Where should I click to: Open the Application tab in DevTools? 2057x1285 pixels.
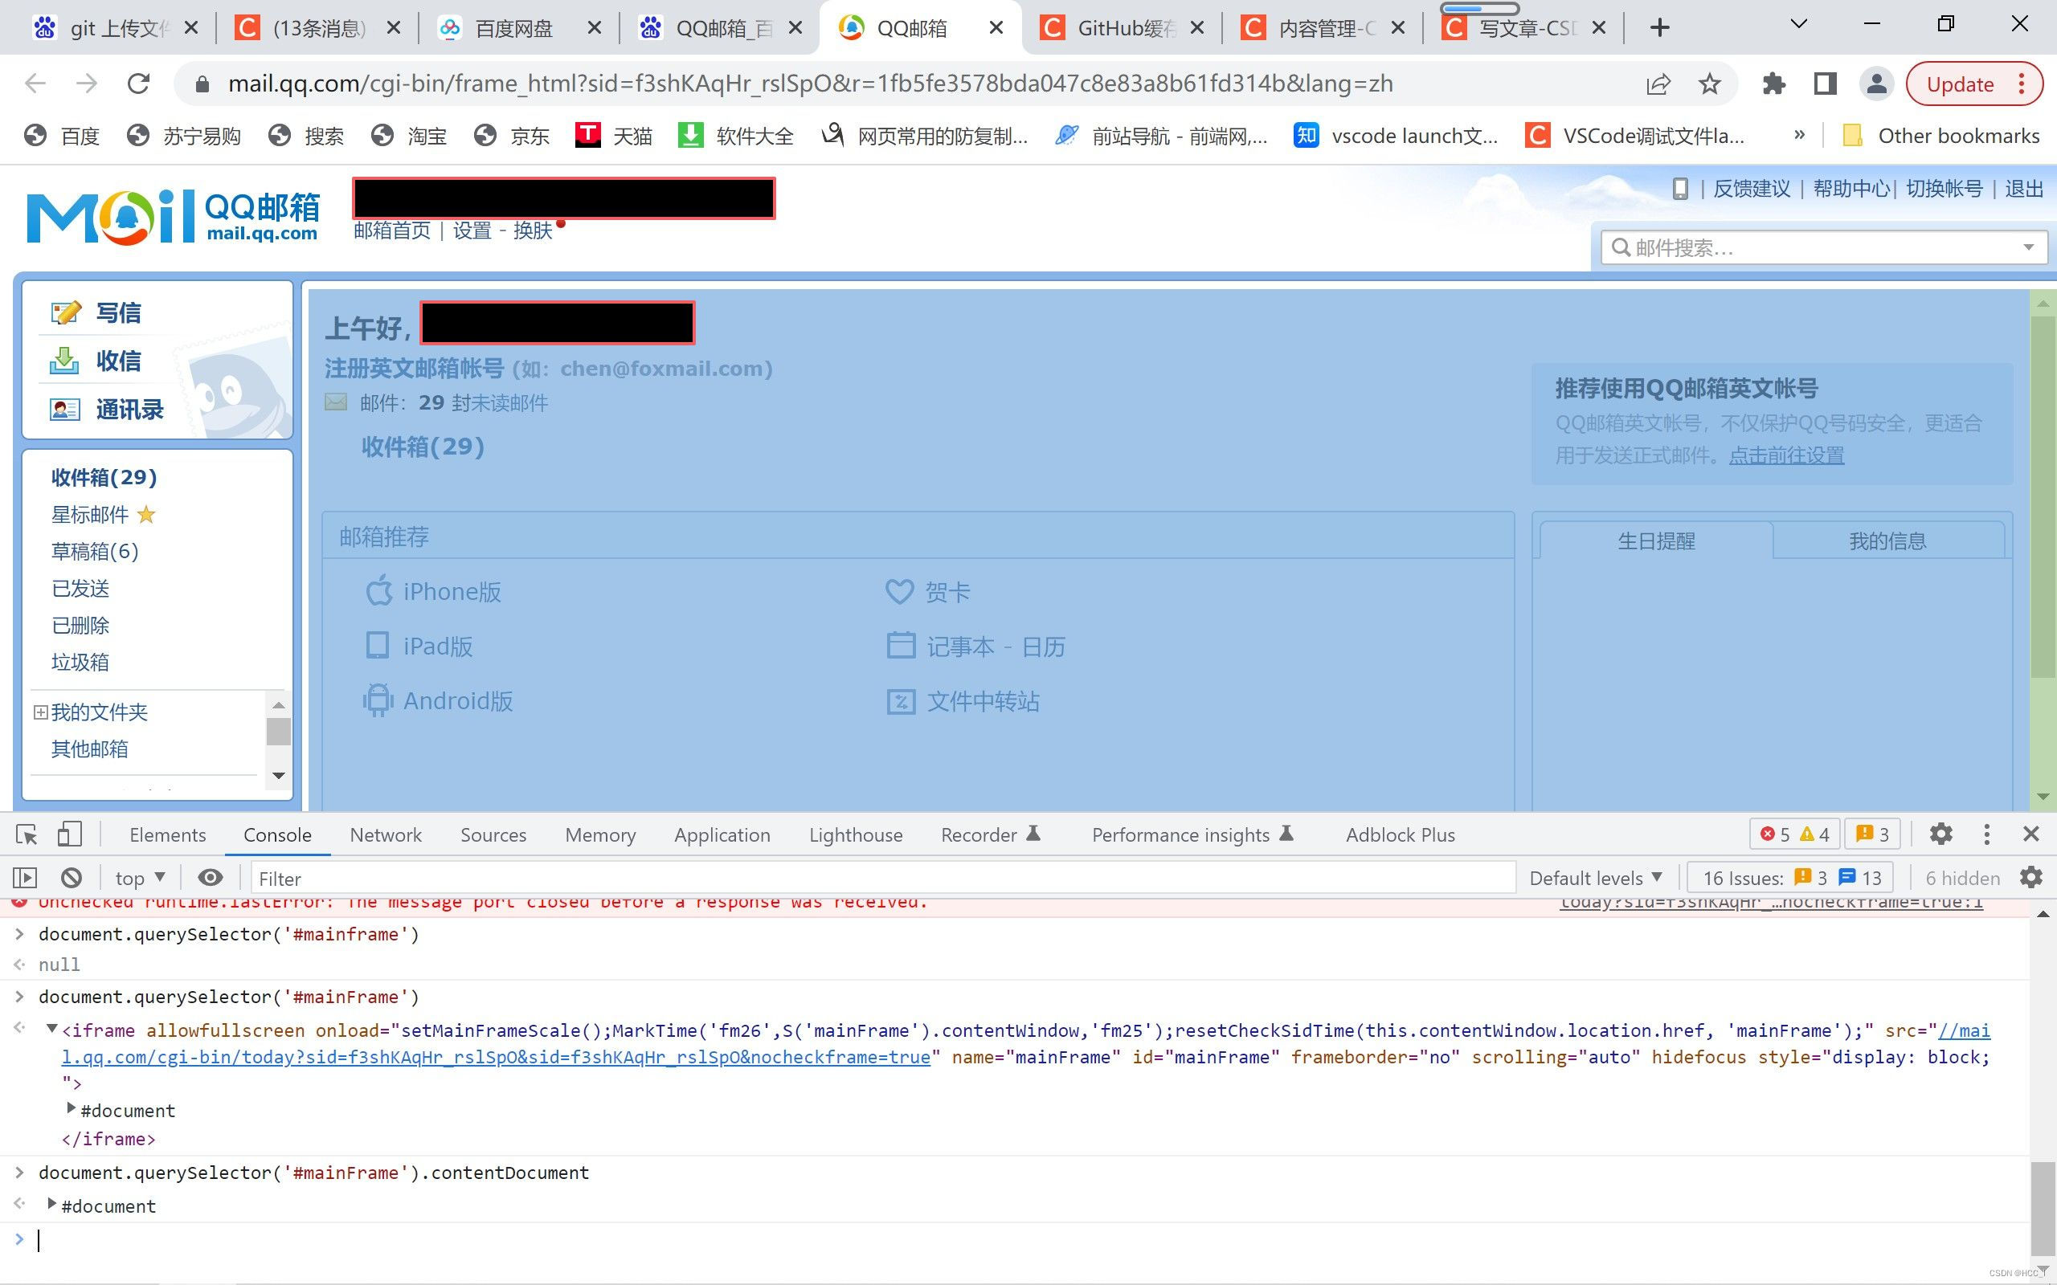click(x=722, y=834)
